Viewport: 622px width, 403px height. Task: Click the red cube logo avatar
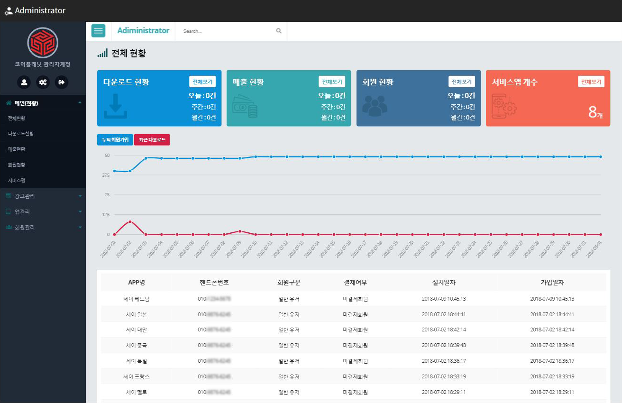pyautogui.click(x=43, y=43)
